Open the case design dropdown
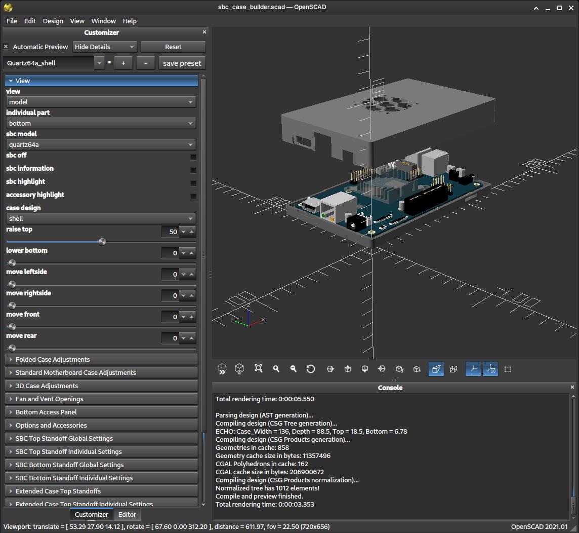Image resolution: width=579 pixels, height=533 pixels. point(101,218)
